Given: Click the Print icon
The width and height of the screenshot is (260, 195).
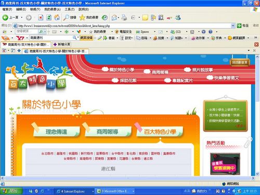Looking at the screenshot, I should point(124,17).
